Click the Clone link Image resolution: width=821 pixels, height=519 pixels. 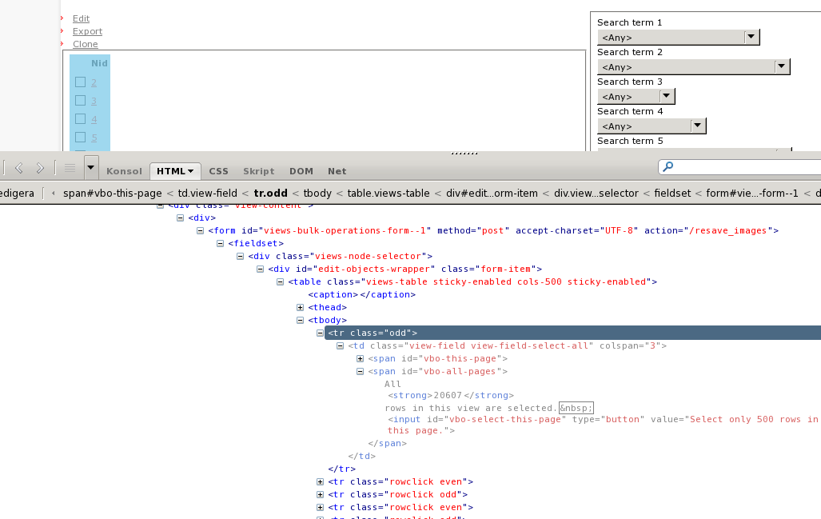point(85,44)
